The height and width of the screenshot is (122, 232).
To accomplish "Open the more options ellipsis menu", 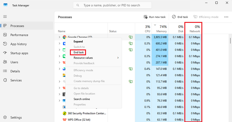I will [226, 17].
